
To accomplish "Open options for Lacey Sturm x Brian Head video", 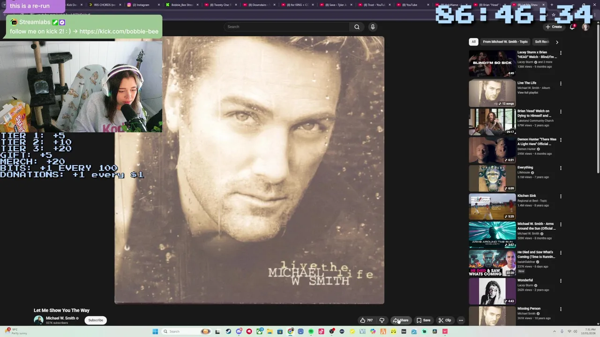I will tap(561, 53).
